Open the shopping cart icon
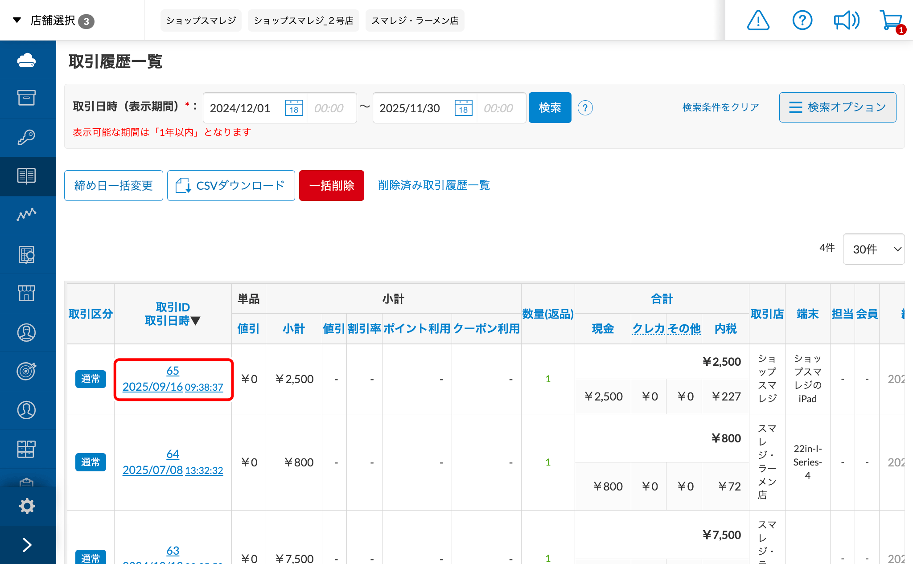 pyautogui.click(x=891, y=20)
